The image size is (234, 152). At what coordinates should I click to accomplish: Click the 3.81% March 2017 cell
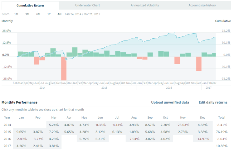54,145
